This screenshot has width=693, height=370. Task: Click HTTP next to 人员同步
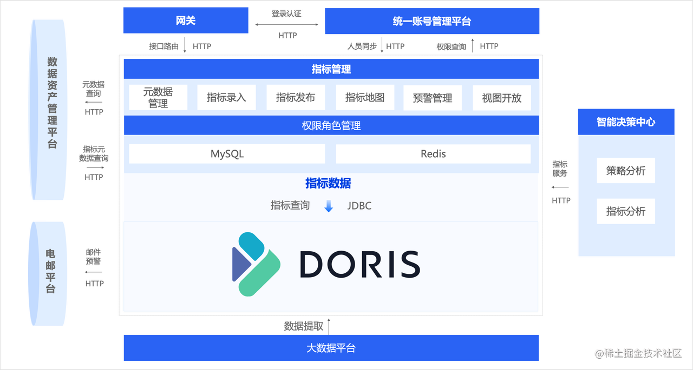click(x=395, y=46)
